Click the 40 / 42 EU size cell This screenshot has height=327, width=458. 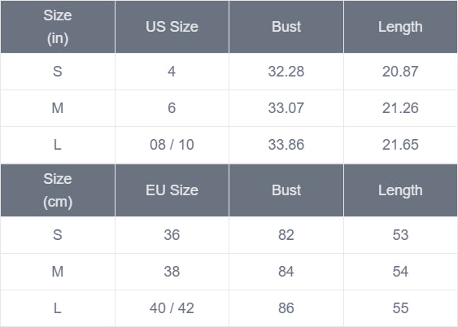click(172, 308)
